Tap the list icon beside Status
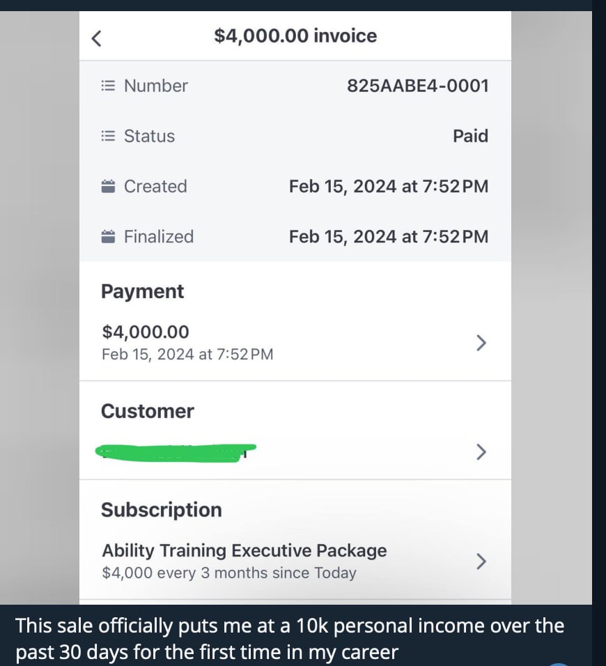The width and height of the screenshot is (606, 666). 108,136
